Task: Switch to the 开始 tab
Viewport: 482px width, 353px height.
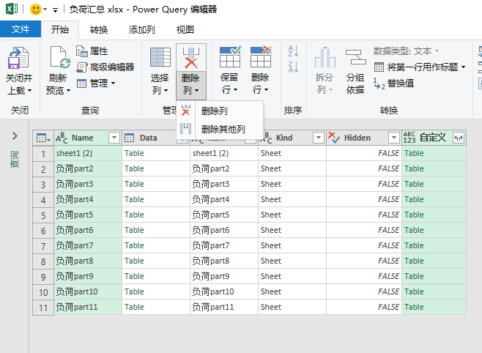Action: [60, 29]
